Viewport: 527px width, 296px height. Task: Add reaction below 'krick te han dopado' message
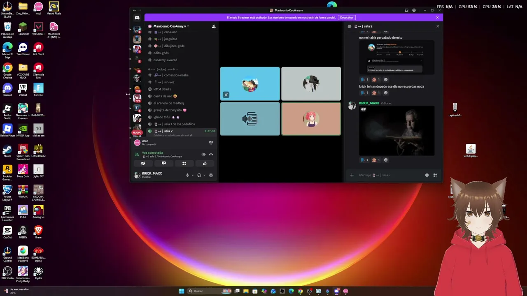(386, 92)
